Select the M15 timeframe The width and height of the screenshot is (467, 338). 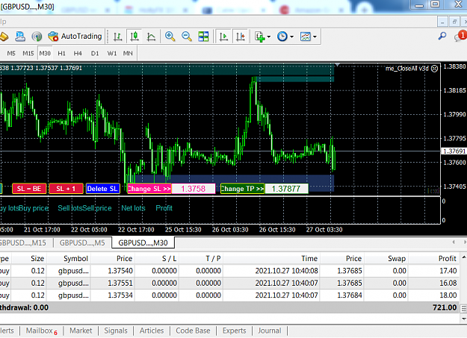tap(28, 53)
